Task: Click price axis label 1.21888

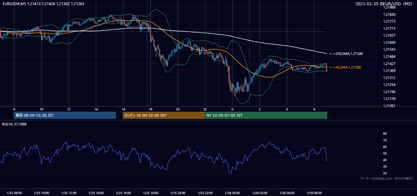Action: [x=389, y=7]
